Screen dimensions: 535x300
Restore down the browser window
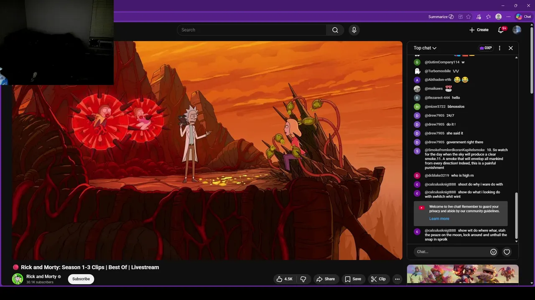tap(515, 5)
